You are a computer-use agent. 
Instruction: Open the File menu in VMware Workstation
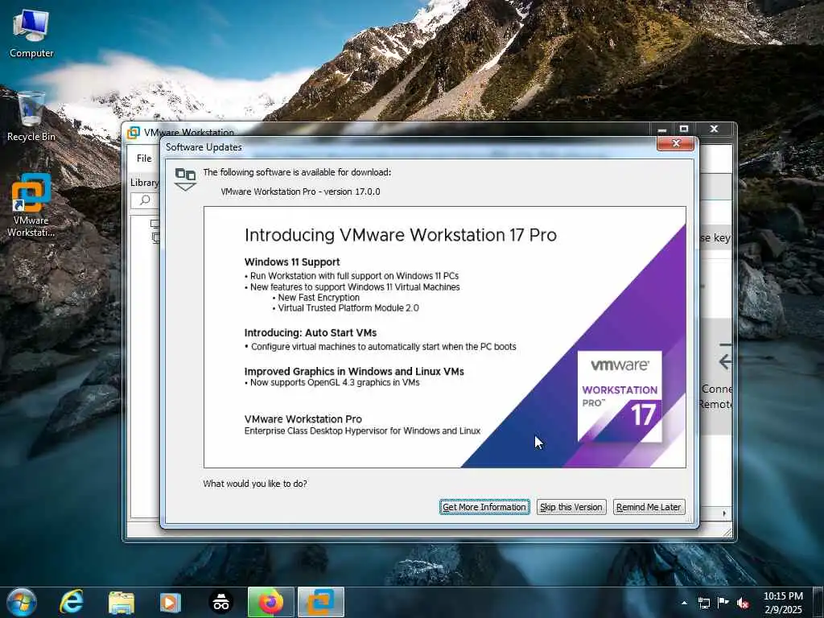144,159
